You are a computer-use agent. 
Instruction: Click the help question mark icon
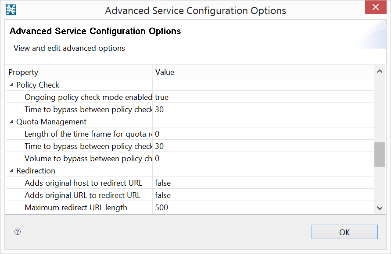[x=18, y=232]
